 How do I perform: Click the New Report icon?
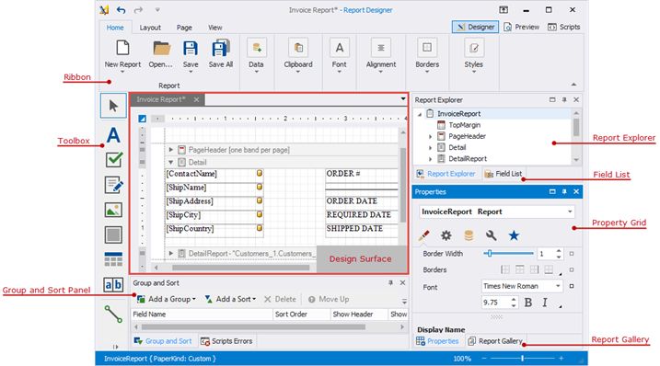(x=122, y=48)
